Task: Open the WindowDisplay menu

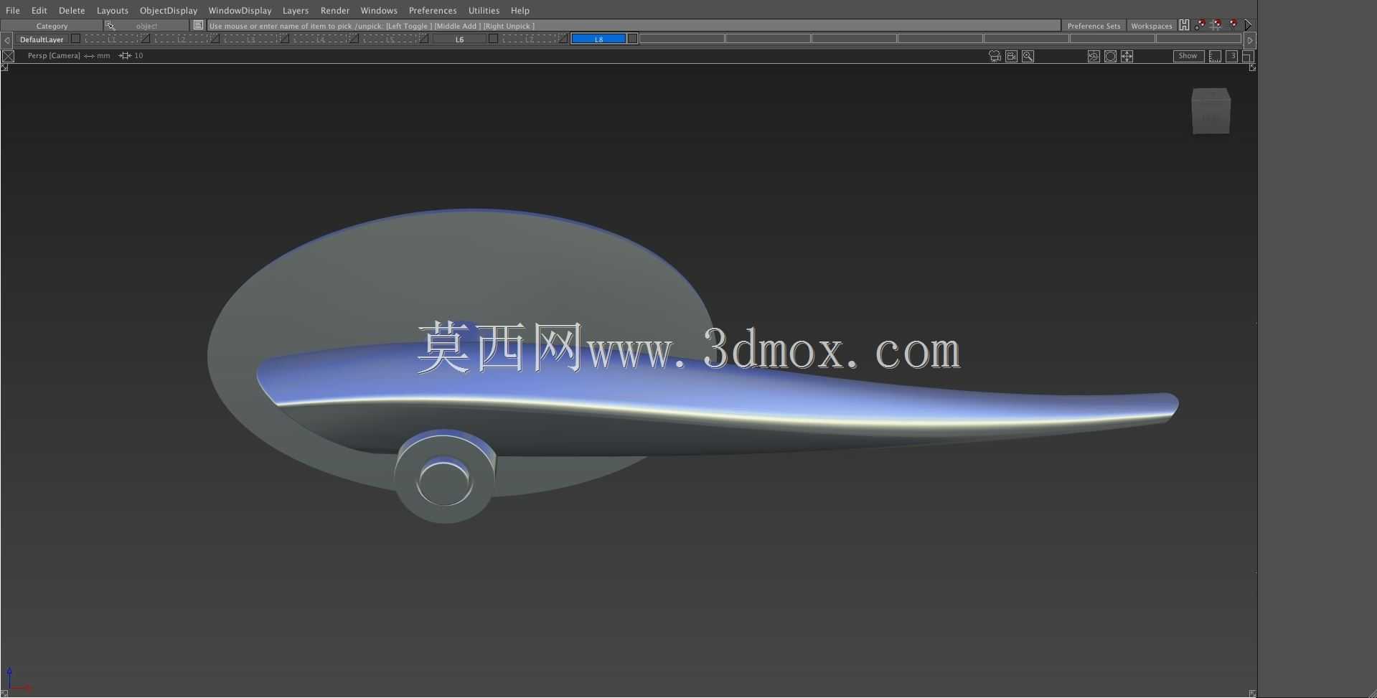Action: click(240, 10)
